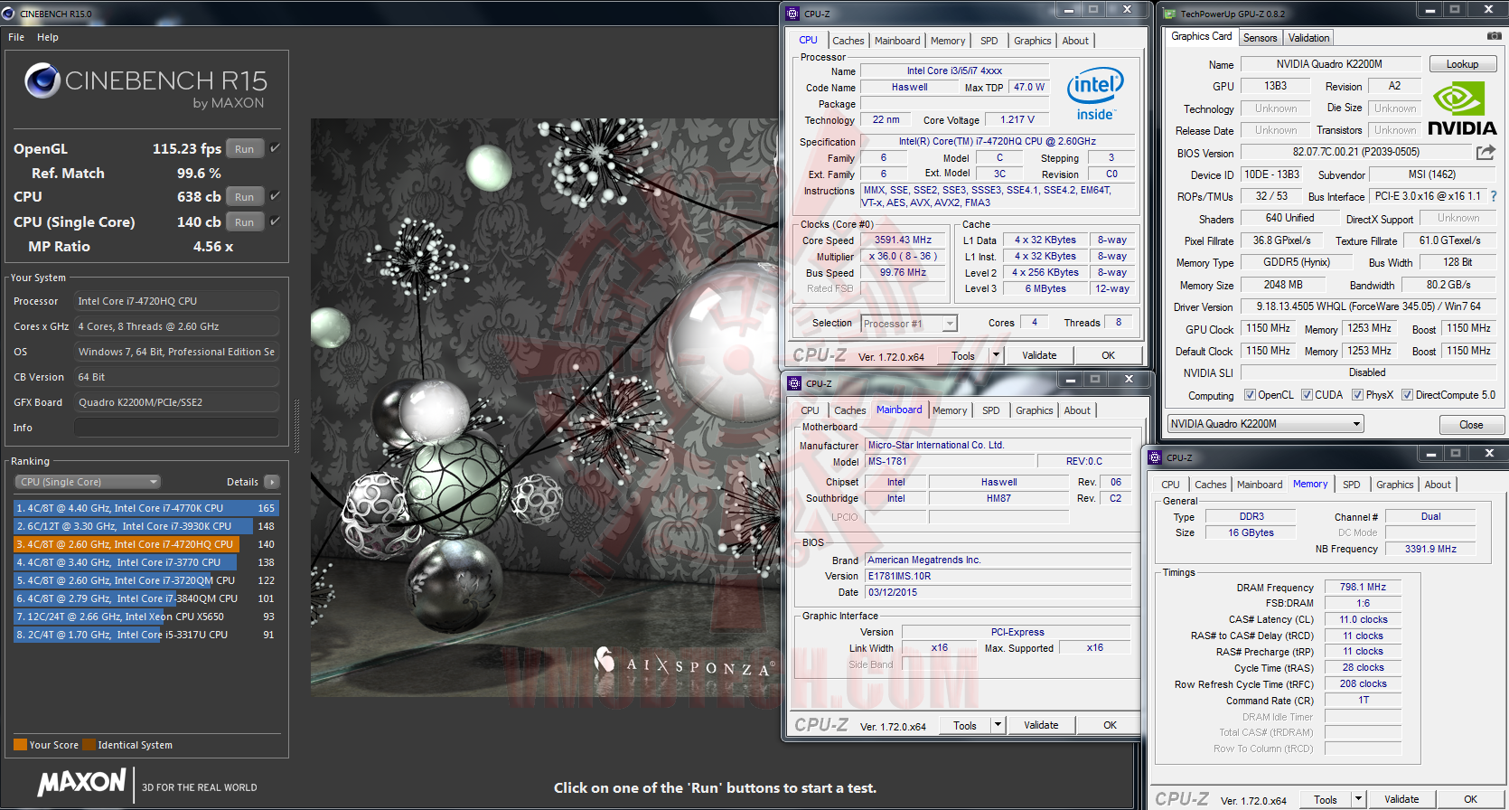
Task: Toggle the OpenGL test checkmark
Action: click(275, 148)
